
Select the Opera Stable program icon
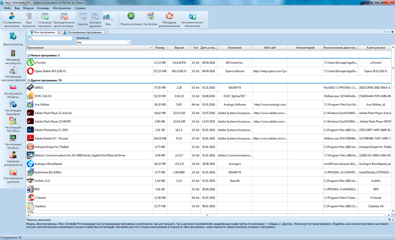[30, 71]
